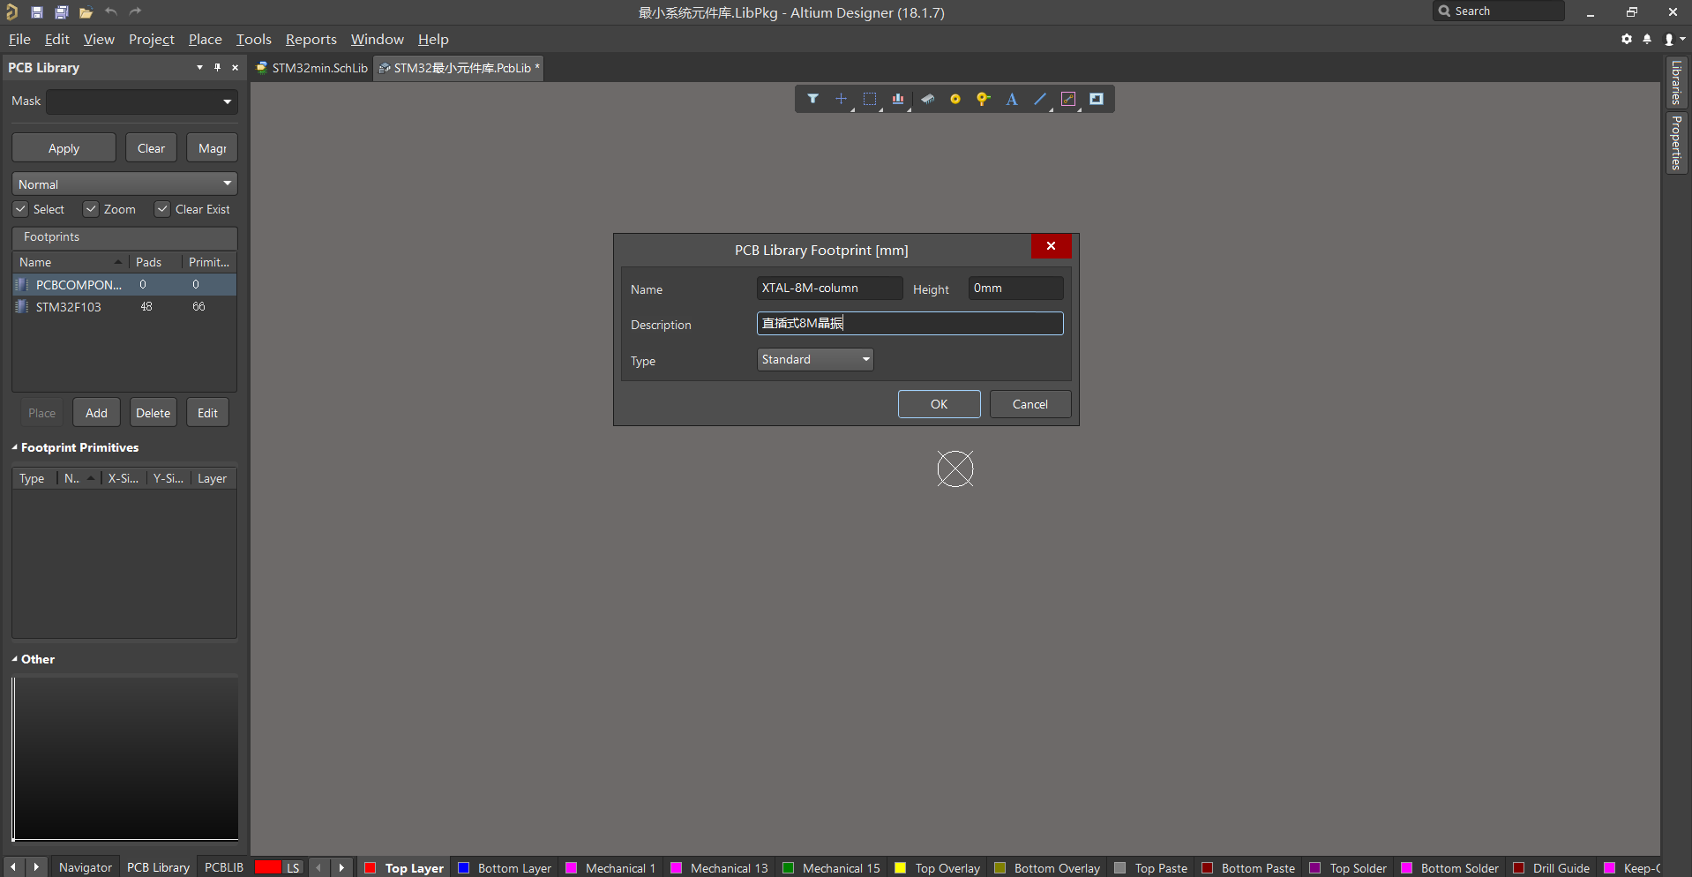Click the Add footprint button
The image size is (1692, 877).
tap(96, 413)
